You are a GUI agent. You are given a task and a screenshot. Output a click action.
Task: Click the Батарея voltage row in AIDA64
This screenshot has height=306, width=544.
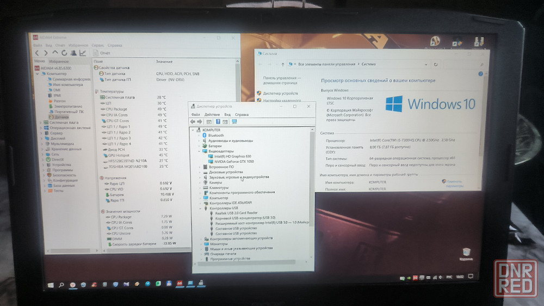point(140,194)
